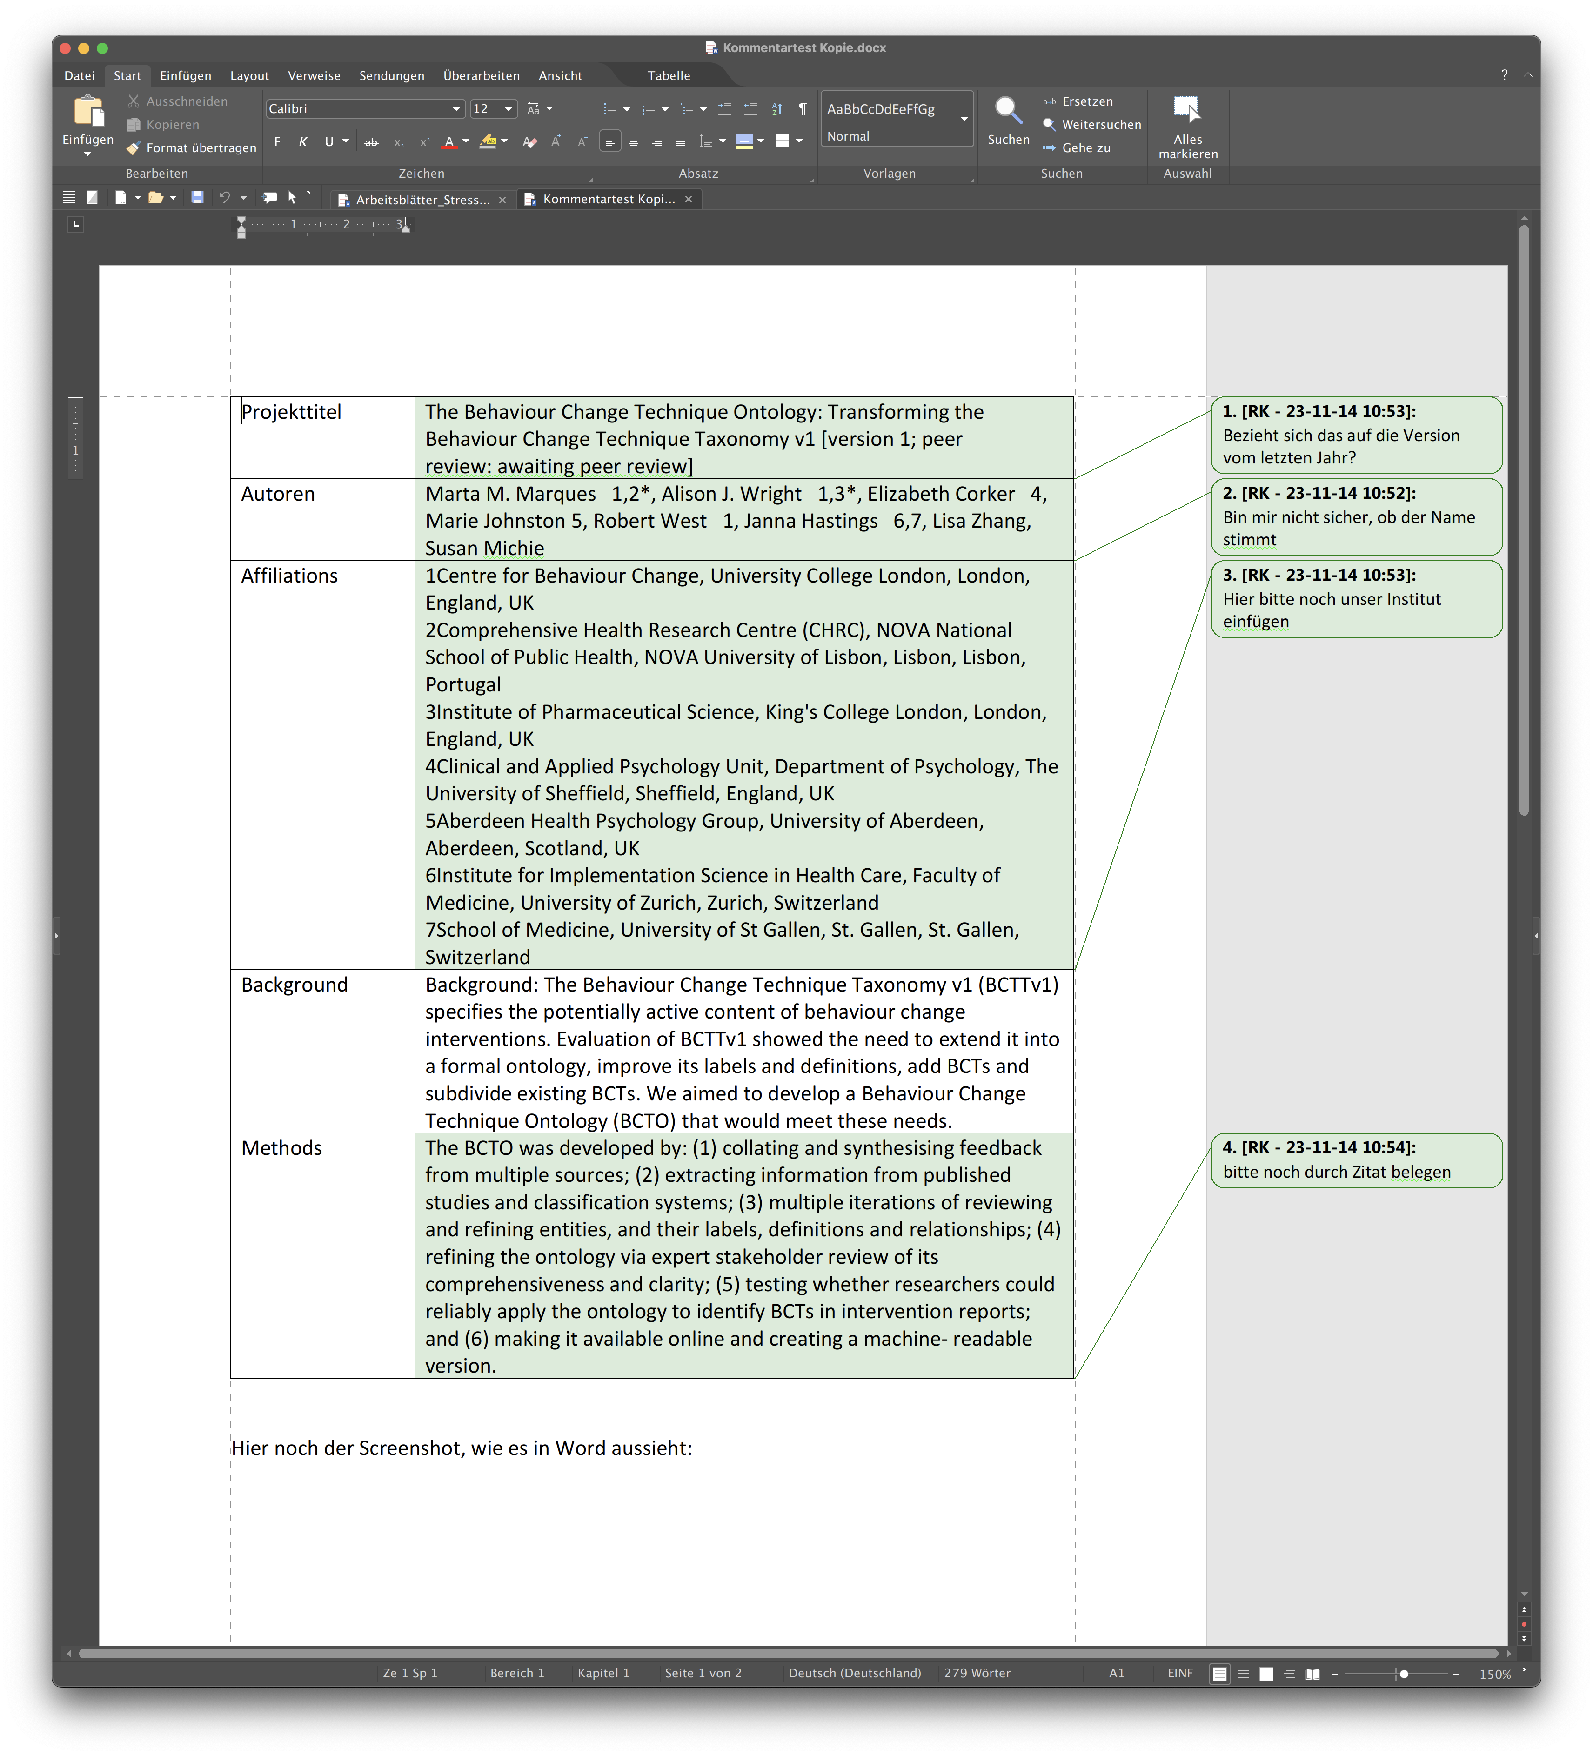Screen dimensions: 1593x1756
Task: Toggle justified paragraph alignment
Action: click(x=680, y=141)
